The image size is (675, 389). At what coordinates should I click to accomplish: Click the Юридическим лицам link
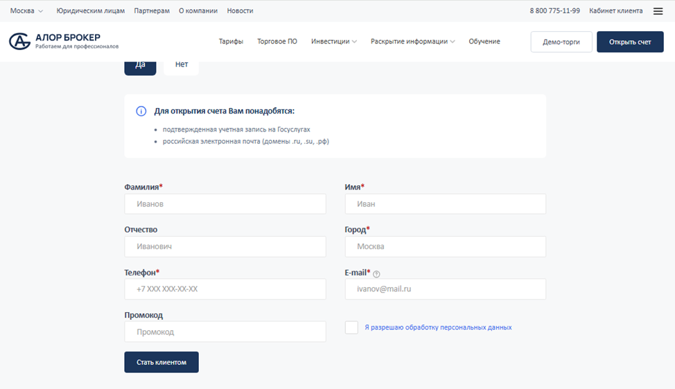pyautogui.click(x=91, y=11)
